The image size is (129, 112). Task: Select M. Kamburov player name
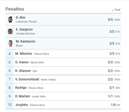[26, 41]
